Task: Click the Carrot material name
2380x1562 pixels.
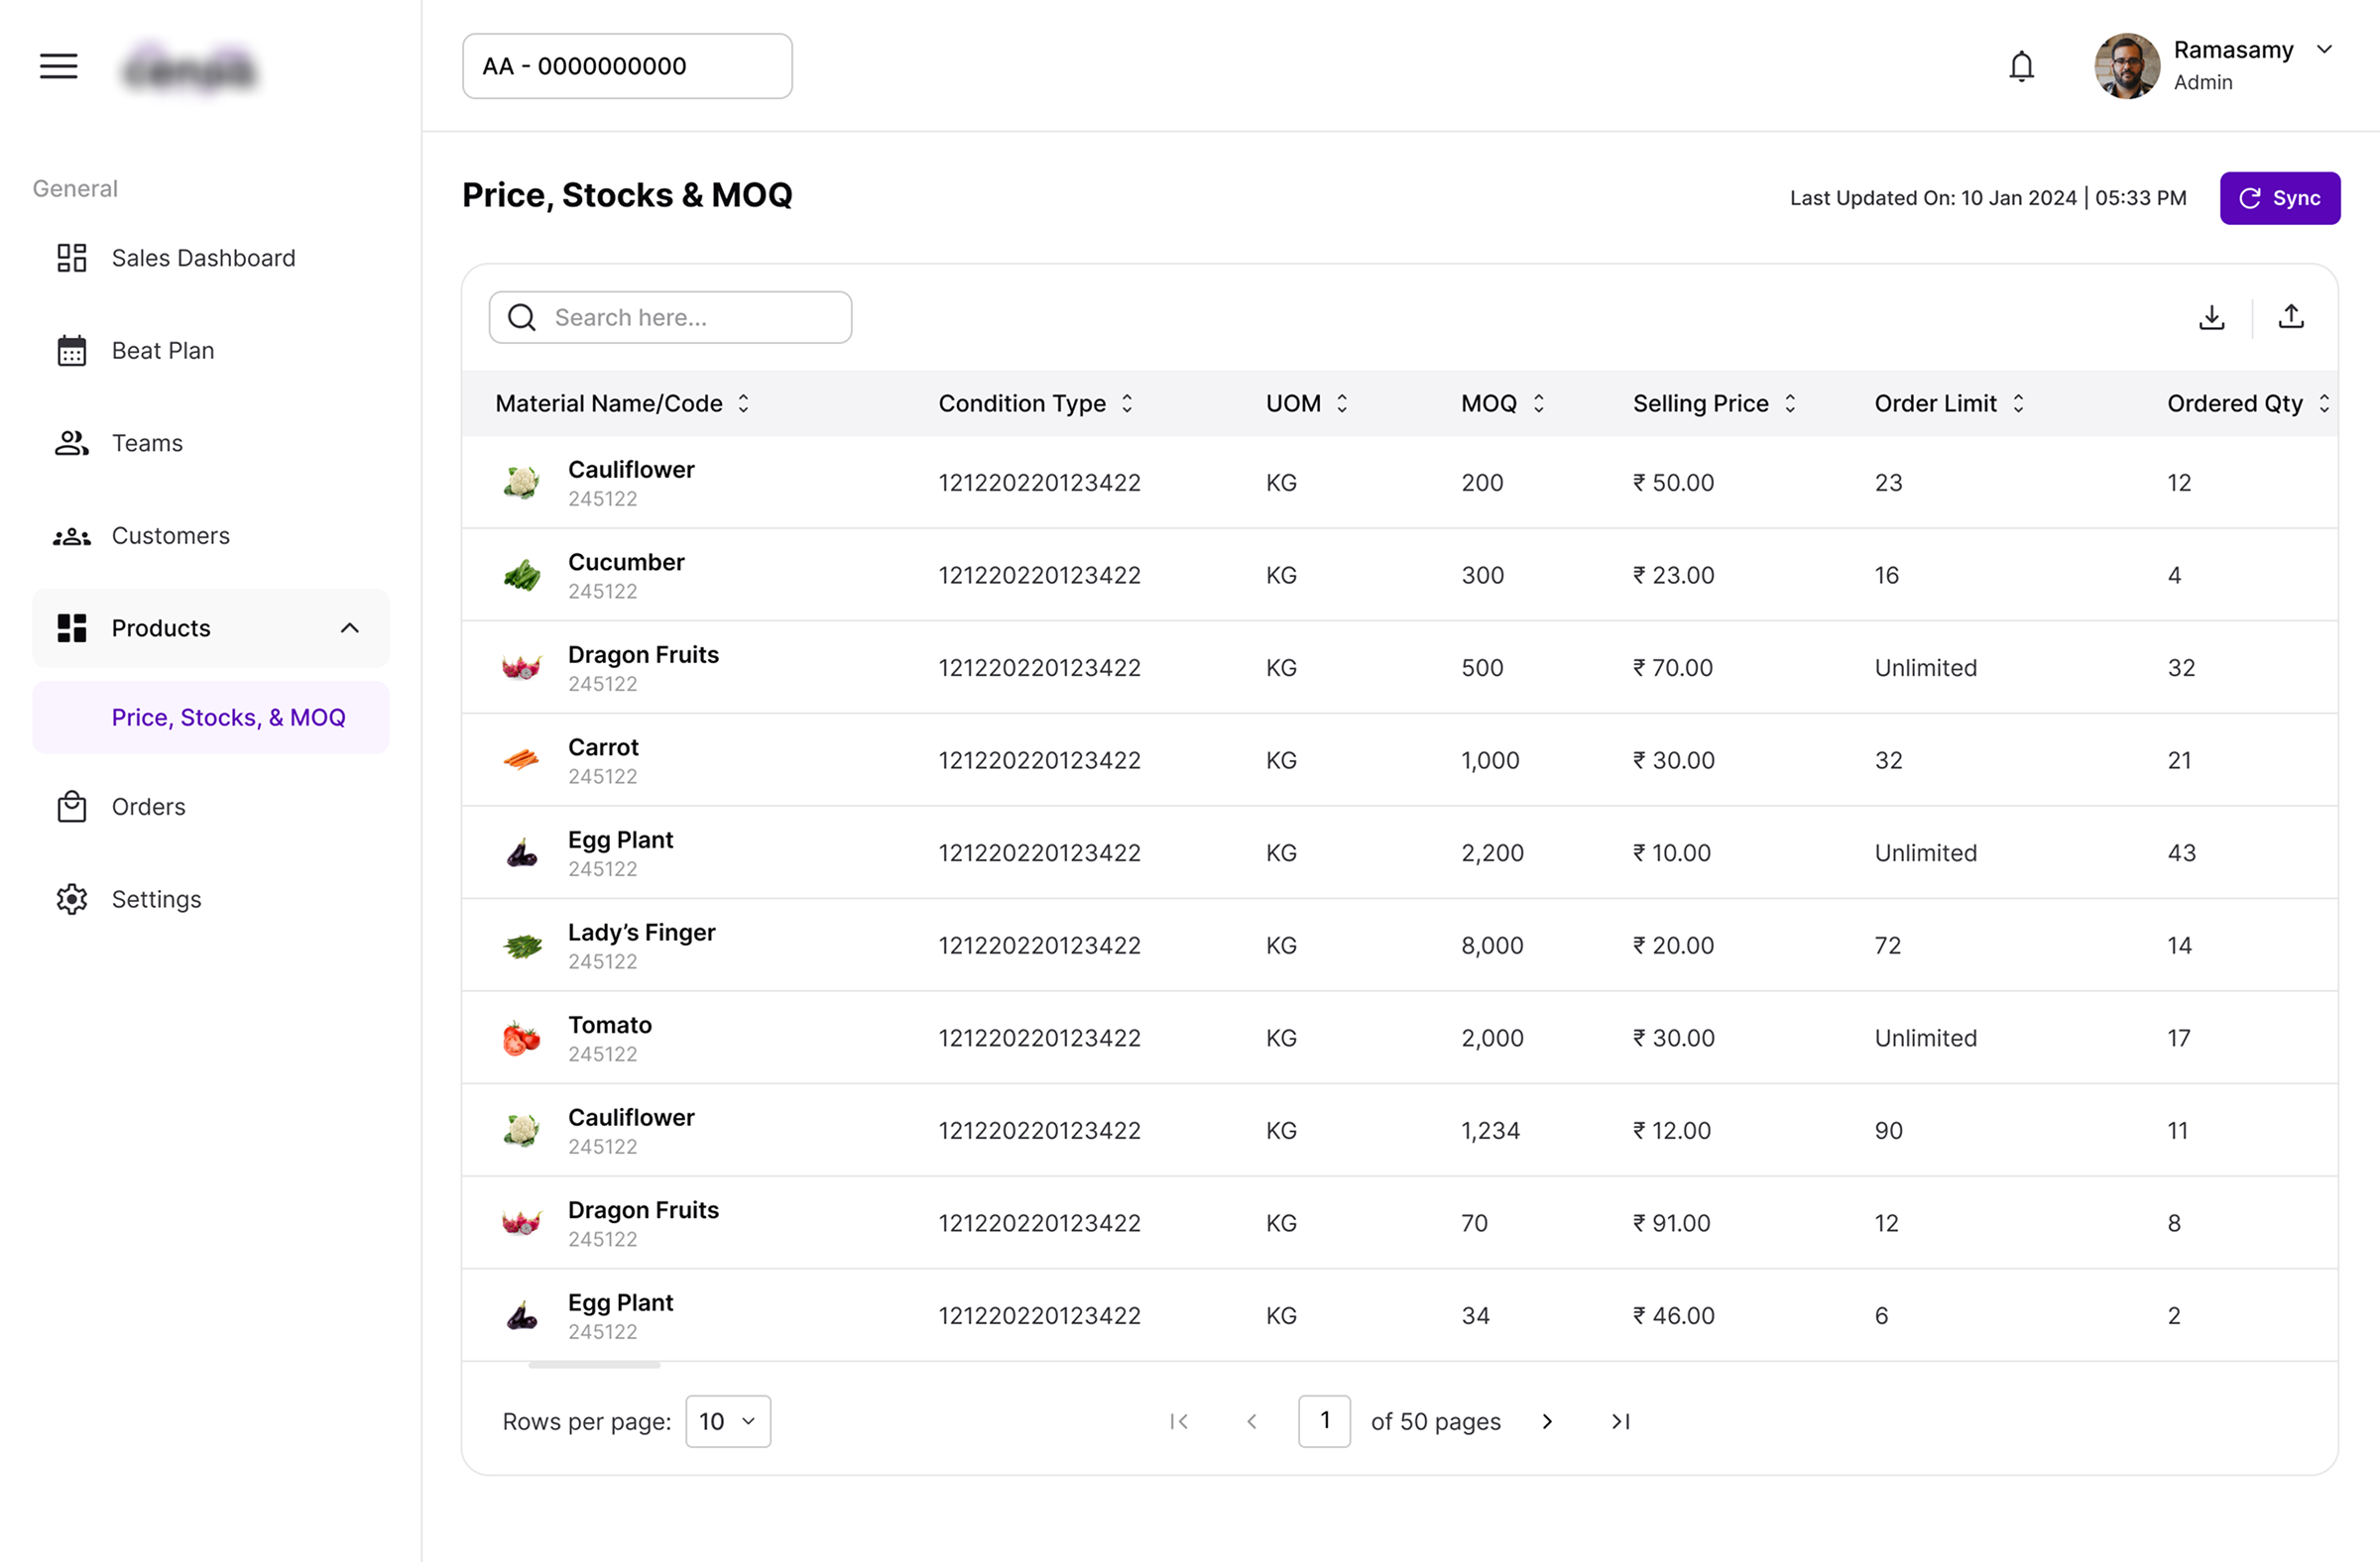Action: point(603,746)
